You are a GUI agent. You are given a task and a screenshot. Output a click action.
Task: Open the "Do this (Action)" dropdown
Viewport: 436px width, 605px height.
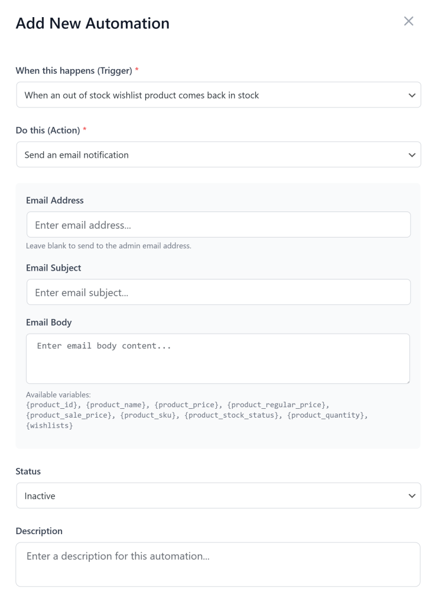point(219,154)
